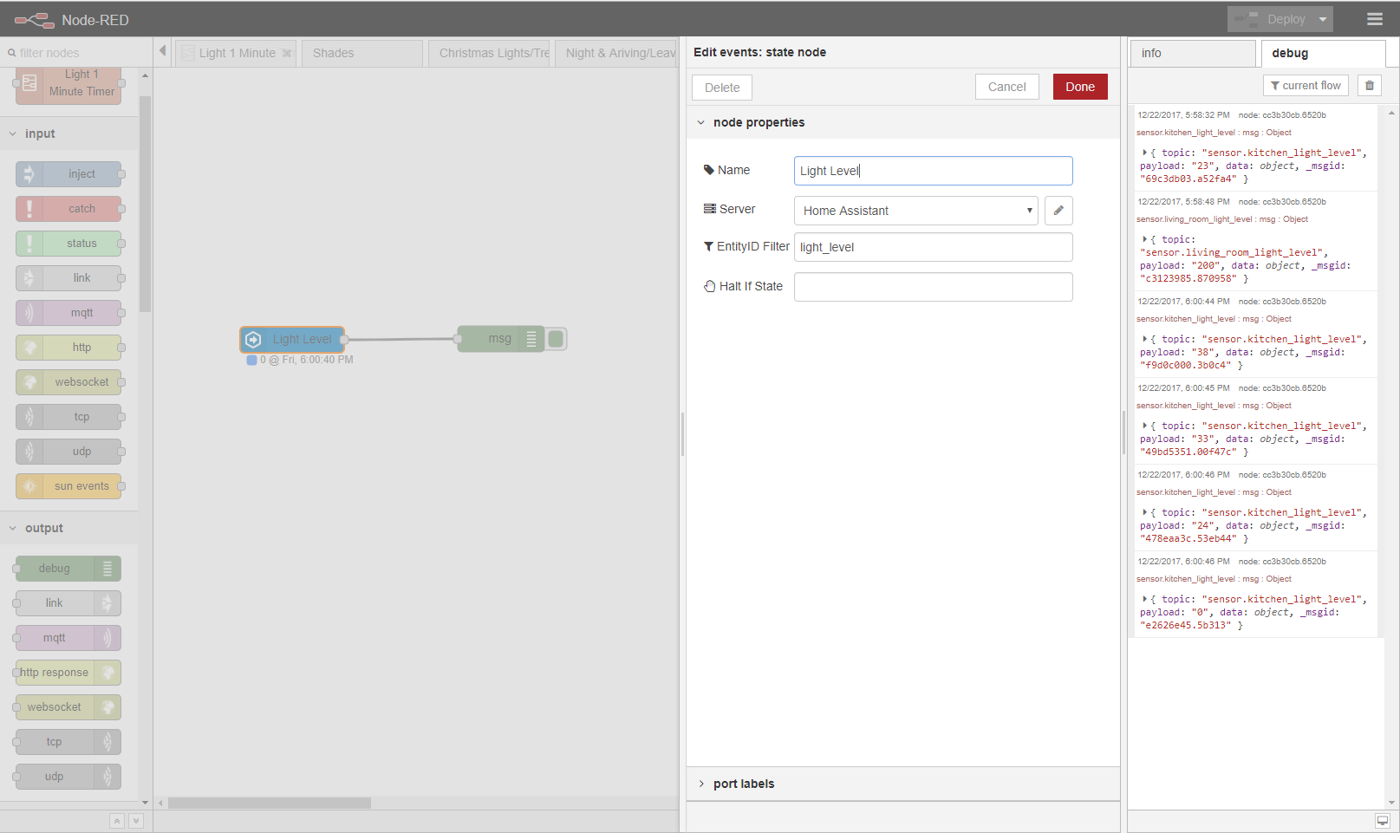Select the sun events input node

pos(69,486)
